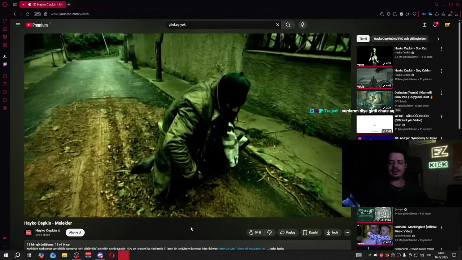Open options for Derinden Remix video
Screen dimensions: 462x260
(x=441, y=93)
